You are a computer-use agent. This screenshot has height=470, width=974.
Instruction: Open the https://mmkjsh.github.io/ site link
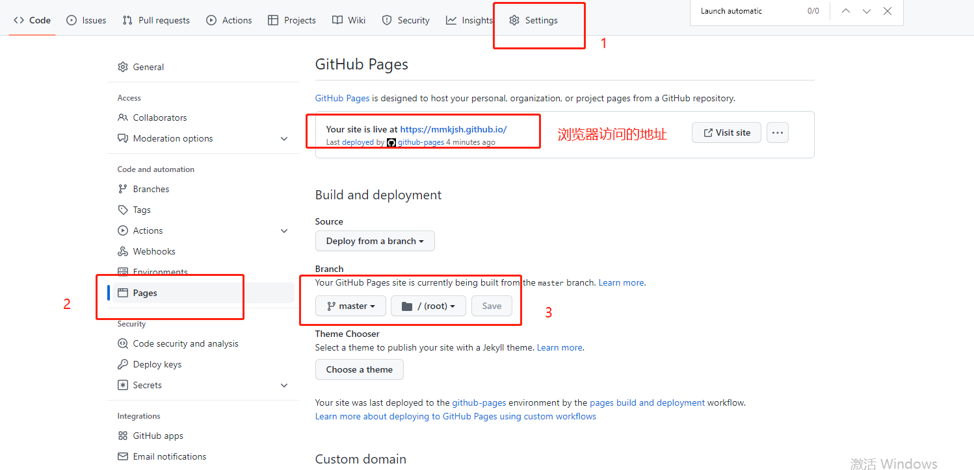click(453, 129)
